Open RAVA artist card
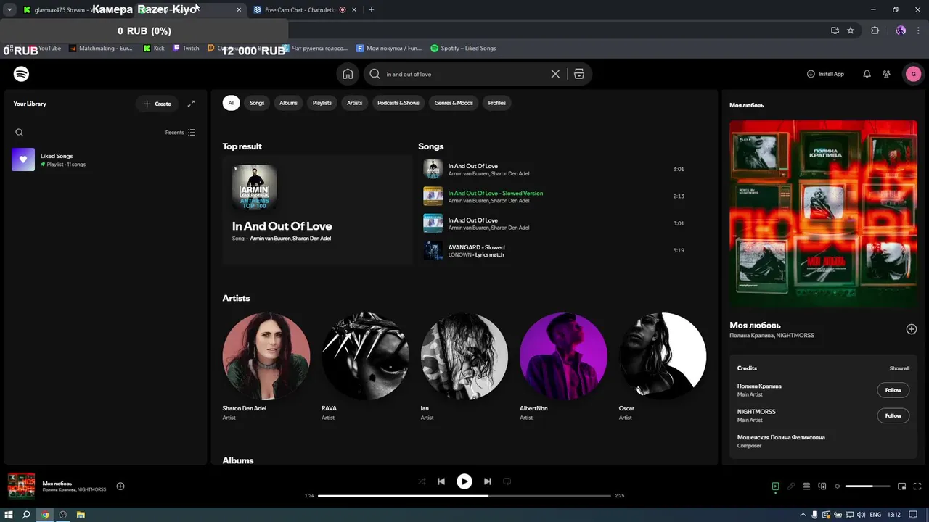The height and width of the screenshot is (522, 929). pyautogui.click(x=365, y=366)
